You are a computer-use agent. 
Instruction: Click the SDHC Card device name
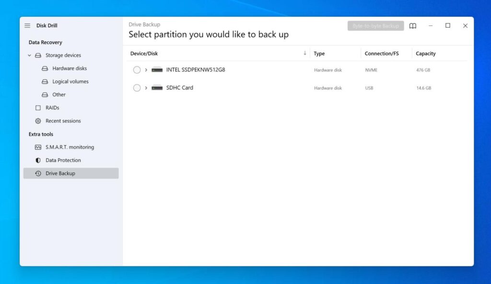[x=179, y=88]
